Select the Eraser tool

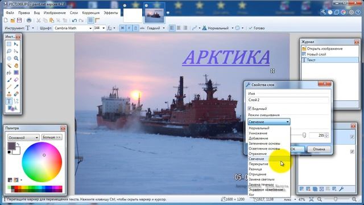coord(16,80)
